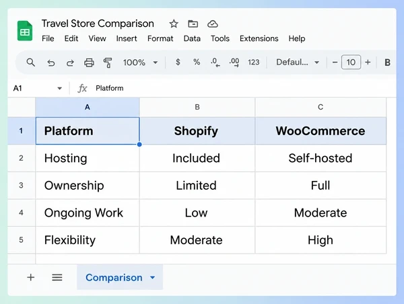Open the Default font dropdown
The height and width of the screenshot is (304, 404).
pos(298,63)
